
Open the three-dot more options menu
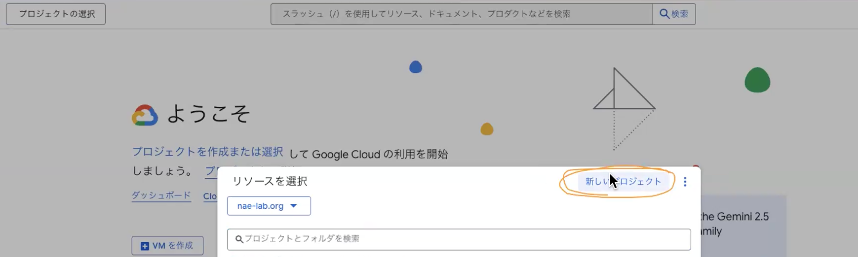click(685, 182)
